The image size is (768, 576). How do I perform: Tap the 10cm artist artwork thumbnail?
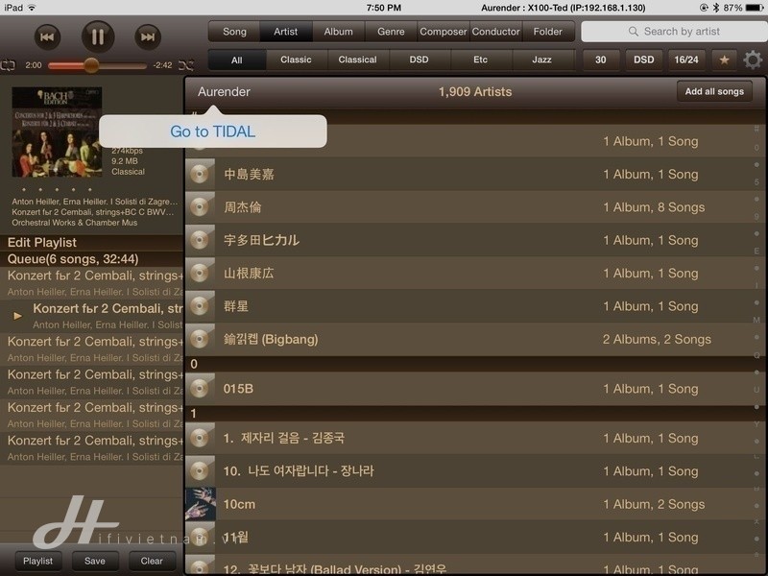201,504
